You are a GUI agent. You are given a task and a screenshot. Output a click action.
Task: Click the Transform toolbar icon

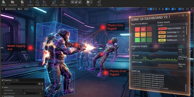(54, 2)
